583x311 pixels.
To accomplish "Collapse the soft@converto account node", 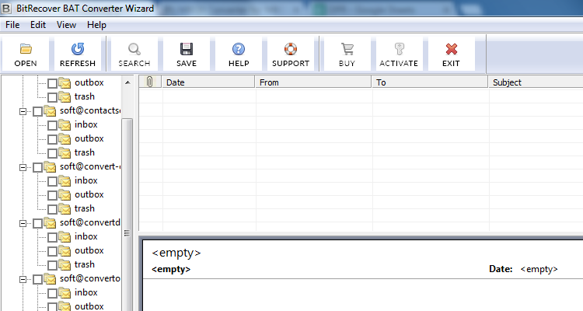I will (23, 279).
